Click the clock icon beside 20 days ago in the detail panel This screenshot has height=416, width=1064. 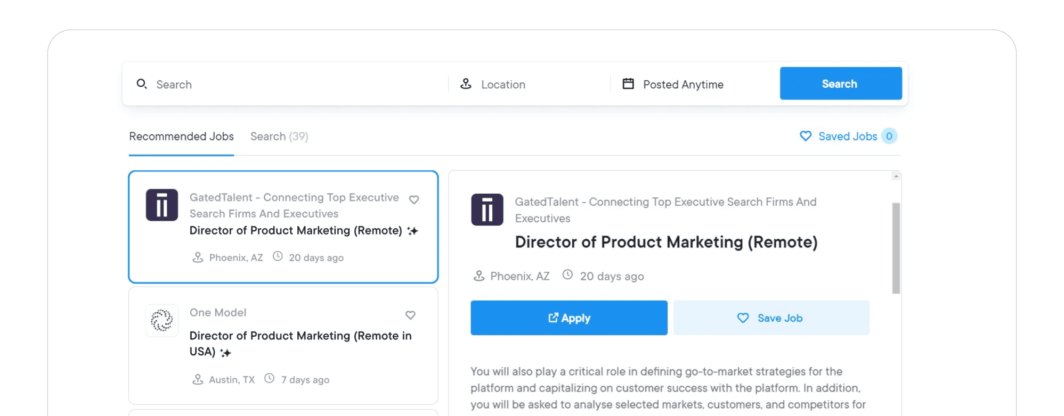tap(568, 275)
